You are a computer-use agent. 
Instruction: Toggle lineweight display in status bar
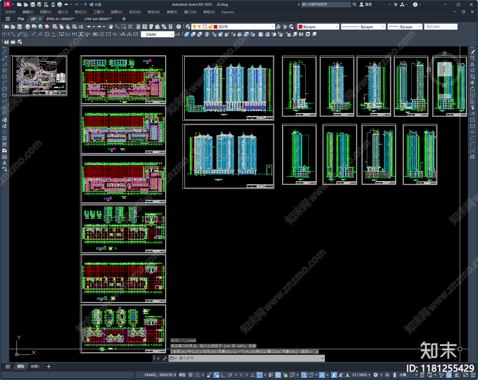pyautogui.click(x=271, y=375)
